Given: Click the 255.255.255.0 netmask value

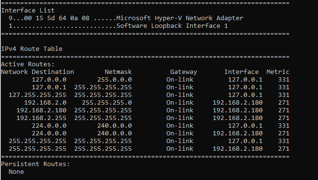Looking at the screenshot, I should (107, 103).
